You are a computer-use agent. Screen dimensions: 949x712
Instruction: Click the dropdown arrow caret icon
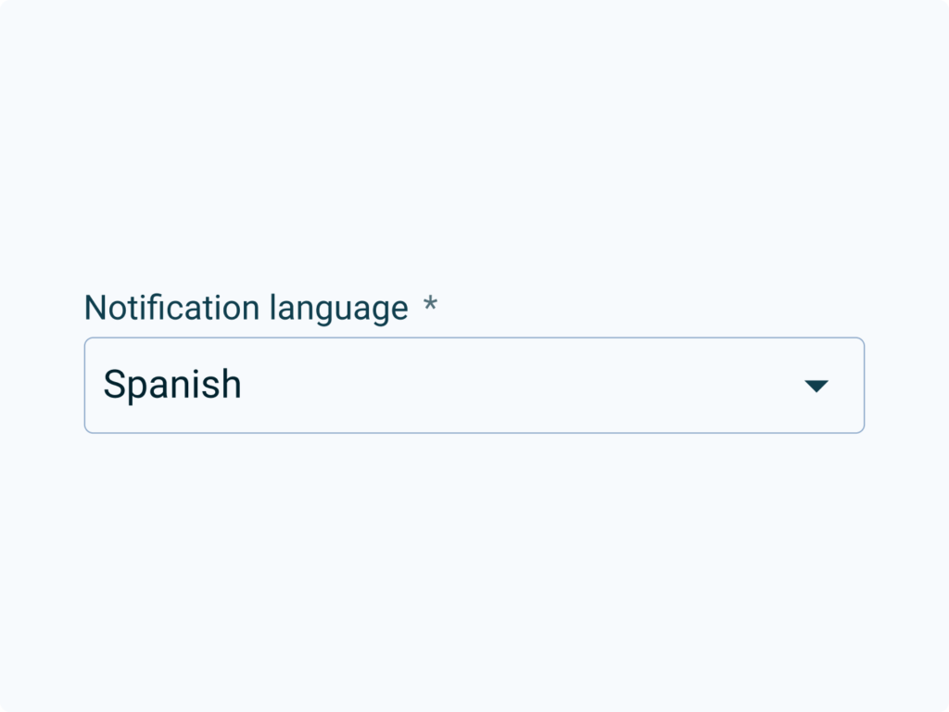tap(816, 386)
